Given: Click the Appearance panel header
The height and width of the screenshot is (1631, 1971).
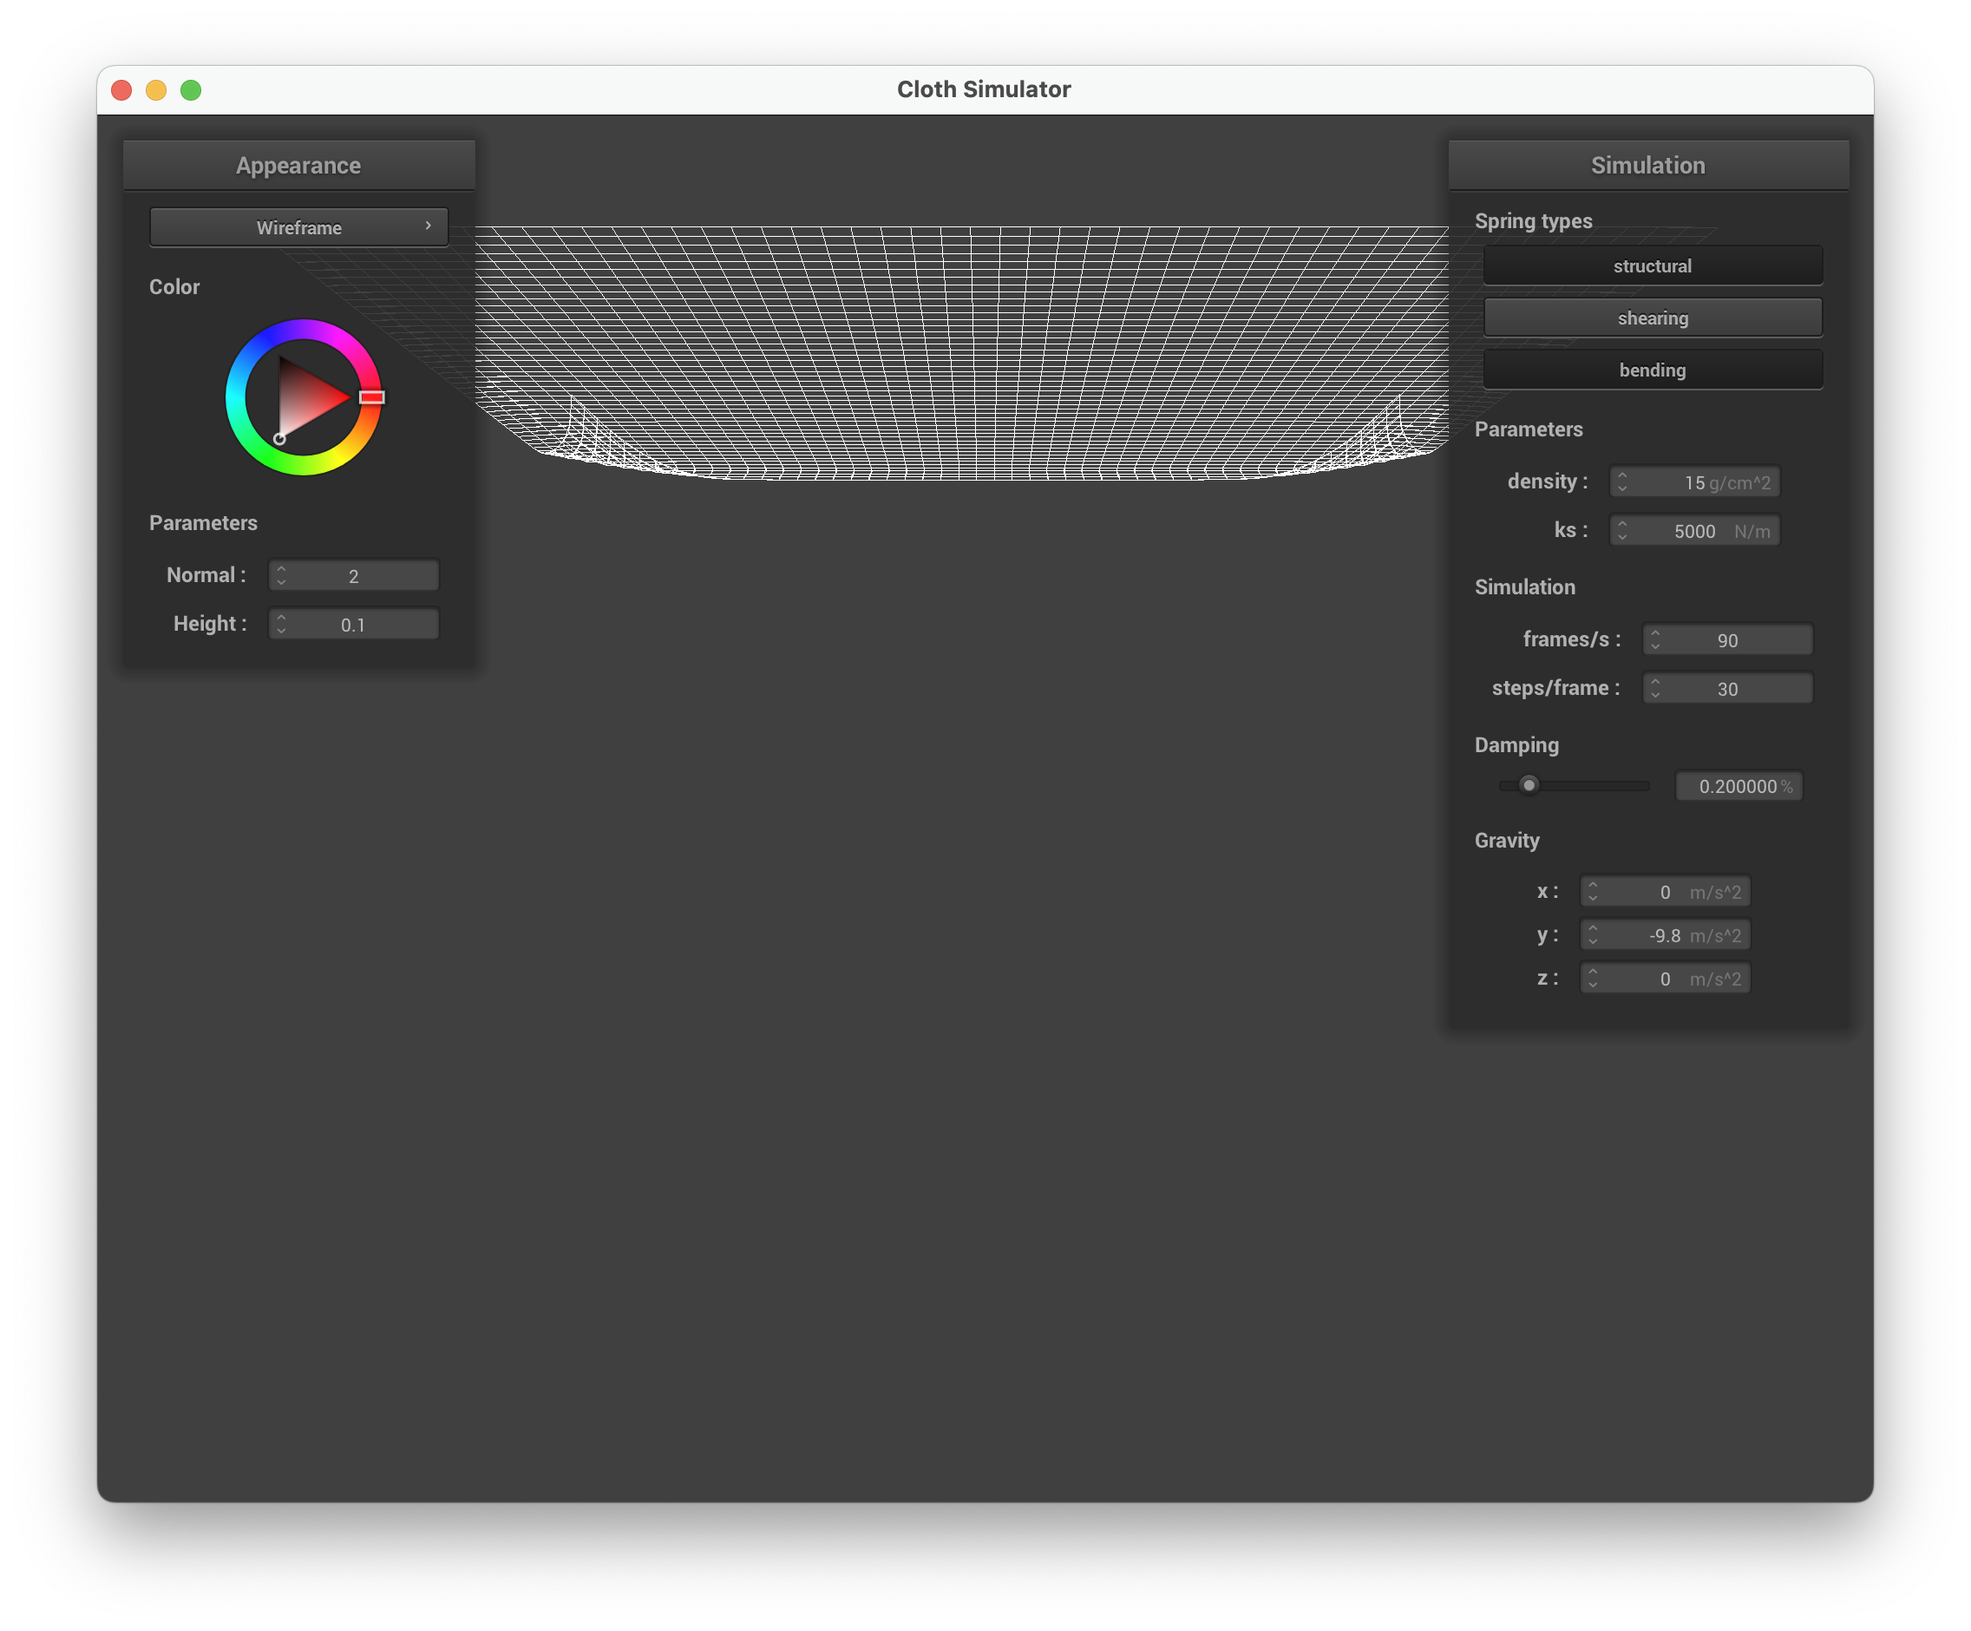Looking at the screenshot, I should 298,166.
